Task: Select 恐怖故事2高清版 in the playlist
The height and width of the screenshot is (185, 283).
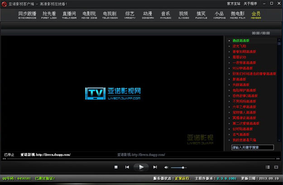Action: 245,96
